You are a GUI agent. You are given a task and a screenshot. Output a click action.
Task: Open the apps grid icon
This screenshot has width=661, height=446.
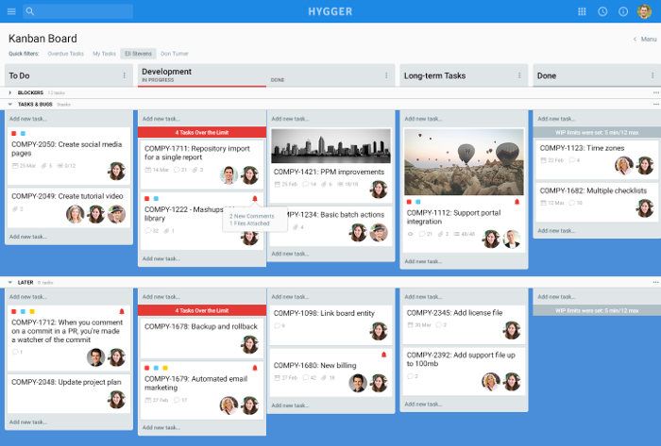[x=582, y=11]
